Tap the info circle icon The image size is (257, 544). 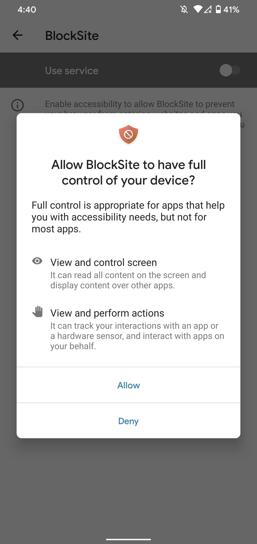pos(17,105)
